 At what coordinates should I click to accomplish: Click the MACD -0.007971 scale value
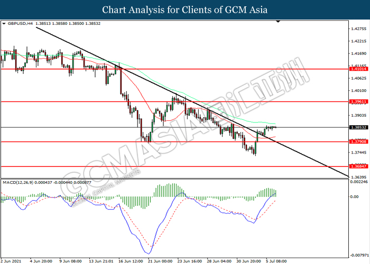tap(359, 255)
